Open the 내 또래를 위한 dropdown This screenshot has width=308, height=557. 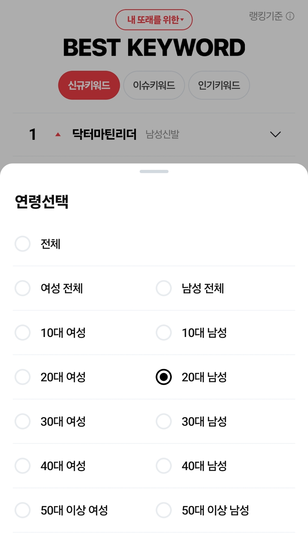(154, 20)
